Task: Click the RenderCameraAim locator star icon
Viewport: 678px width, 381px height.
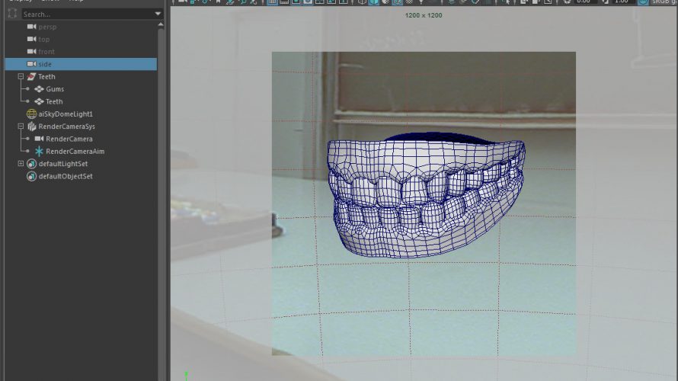Action: click(x=39, y=152)
